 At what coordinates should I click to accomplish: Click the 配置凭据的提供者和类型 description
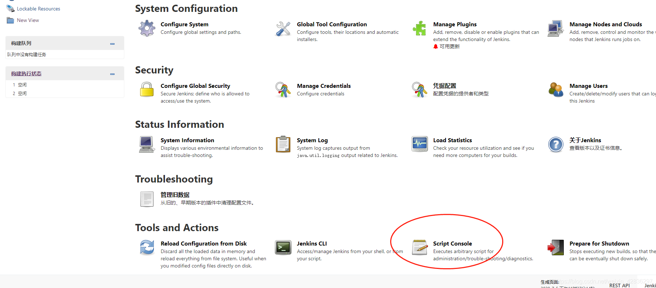[461, 94]
